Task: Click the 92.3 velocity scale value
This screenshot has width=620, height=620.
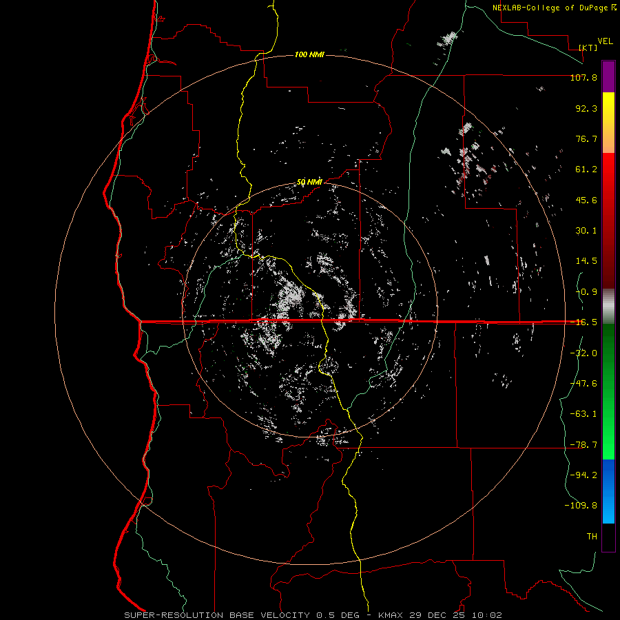Action: pyautogui.click(x=586, y=108)
